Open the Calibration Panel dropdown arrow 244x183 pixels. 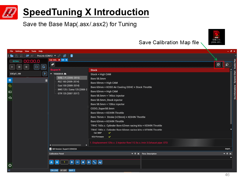132,154
